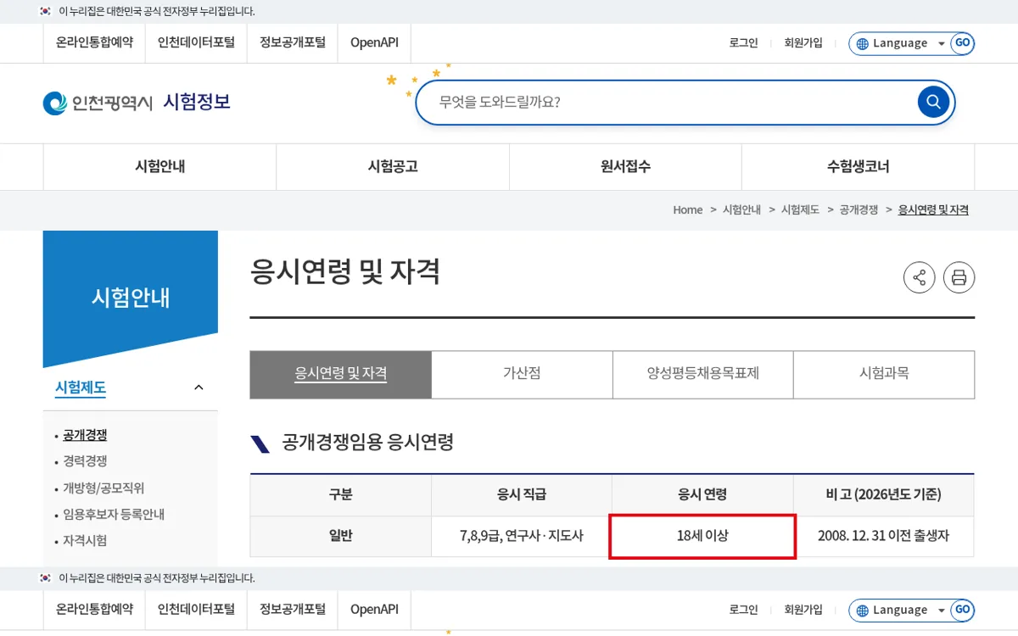
Task: Focus the 무엇을 도와드릴까요? search field
Action: point(666,103)
